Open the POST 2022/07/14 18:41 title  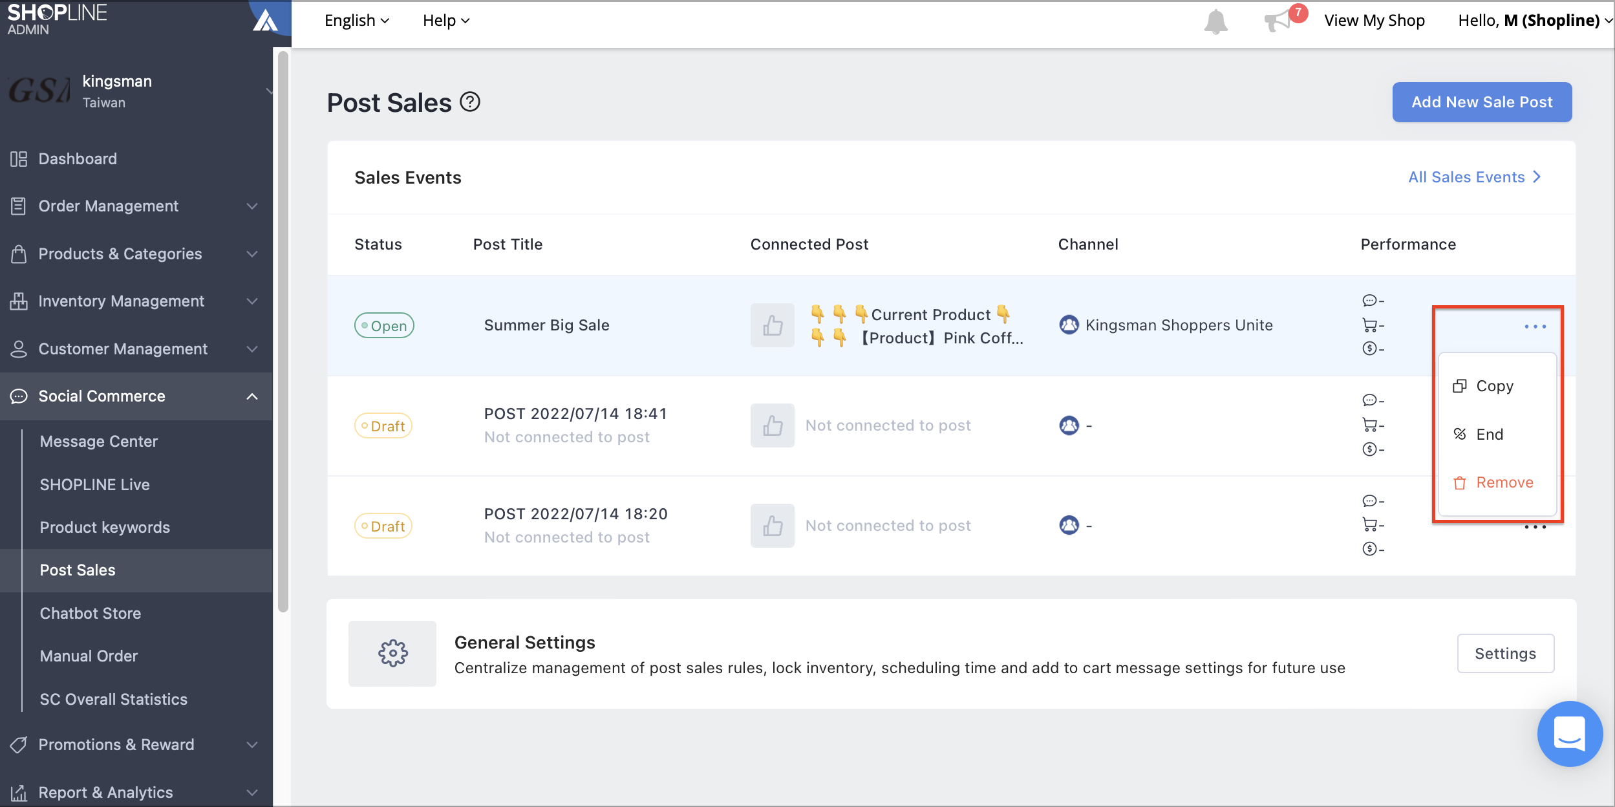[575, 414]
